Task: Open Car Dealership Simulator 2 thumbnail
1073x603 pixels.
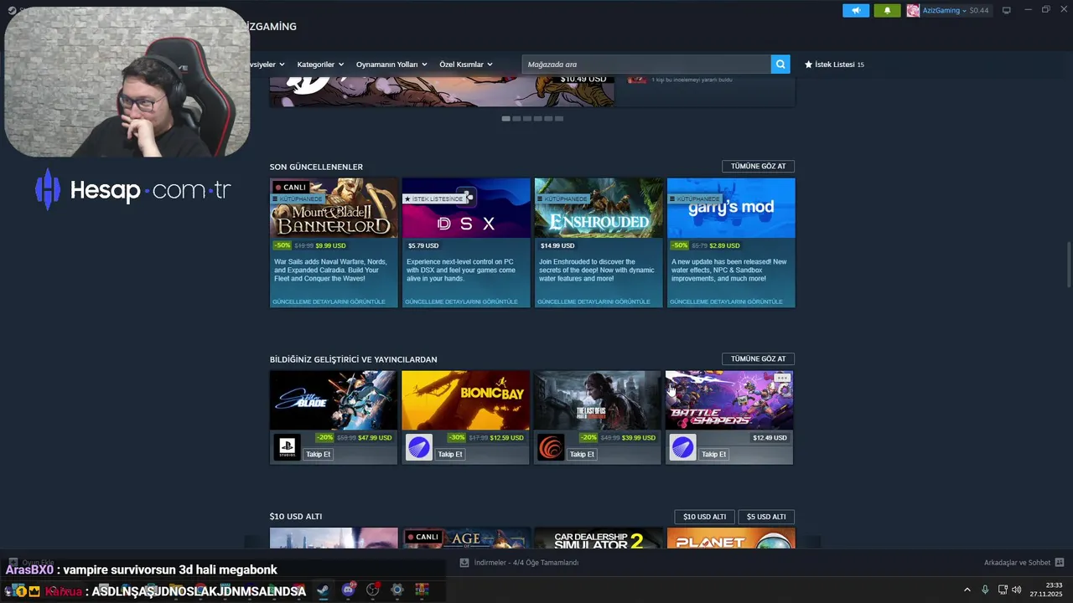Action: 598,539
